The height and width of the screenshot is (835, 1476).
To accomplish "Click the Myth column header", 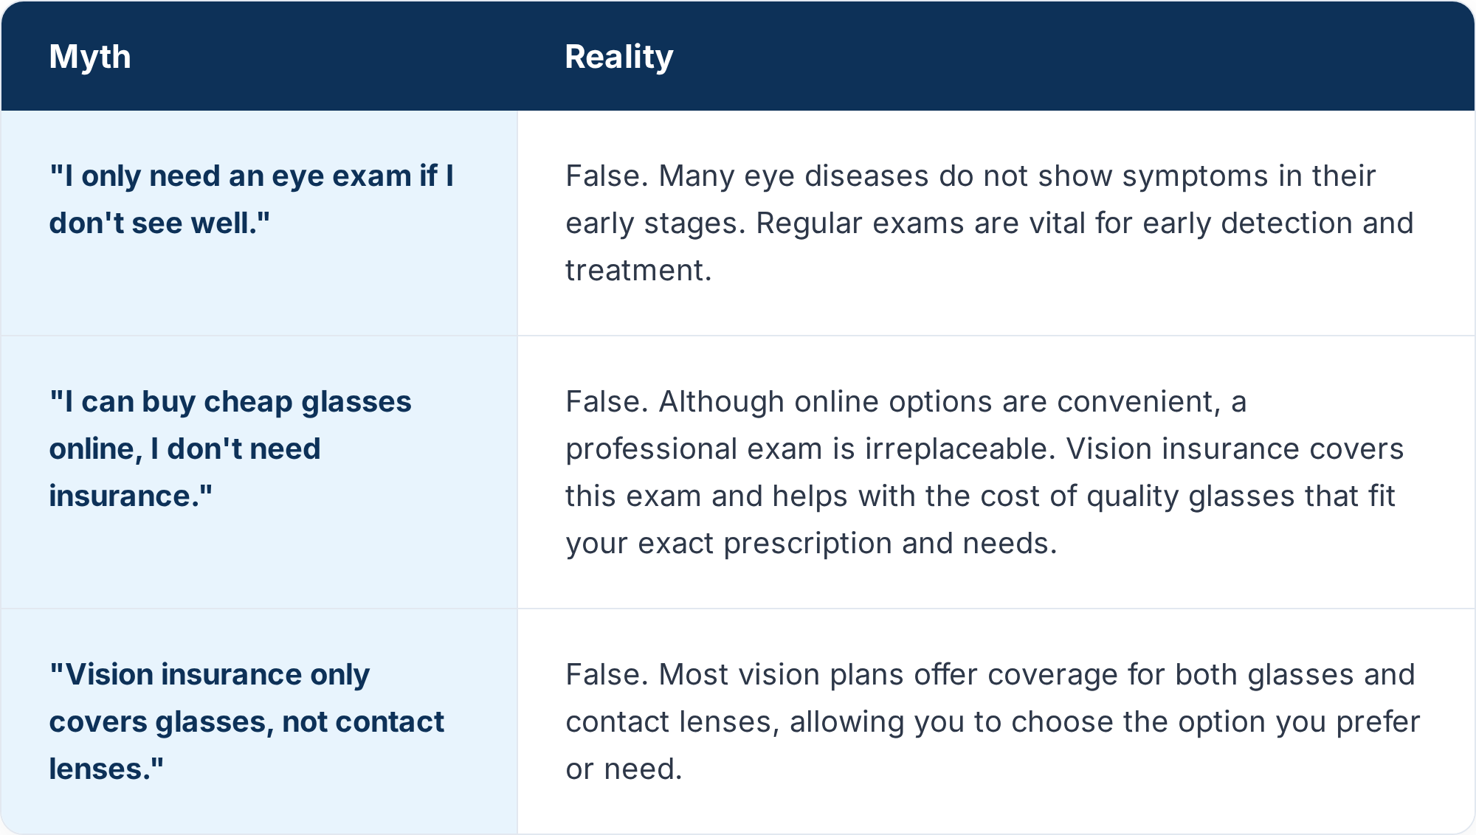I will click(x=90, y=57).
